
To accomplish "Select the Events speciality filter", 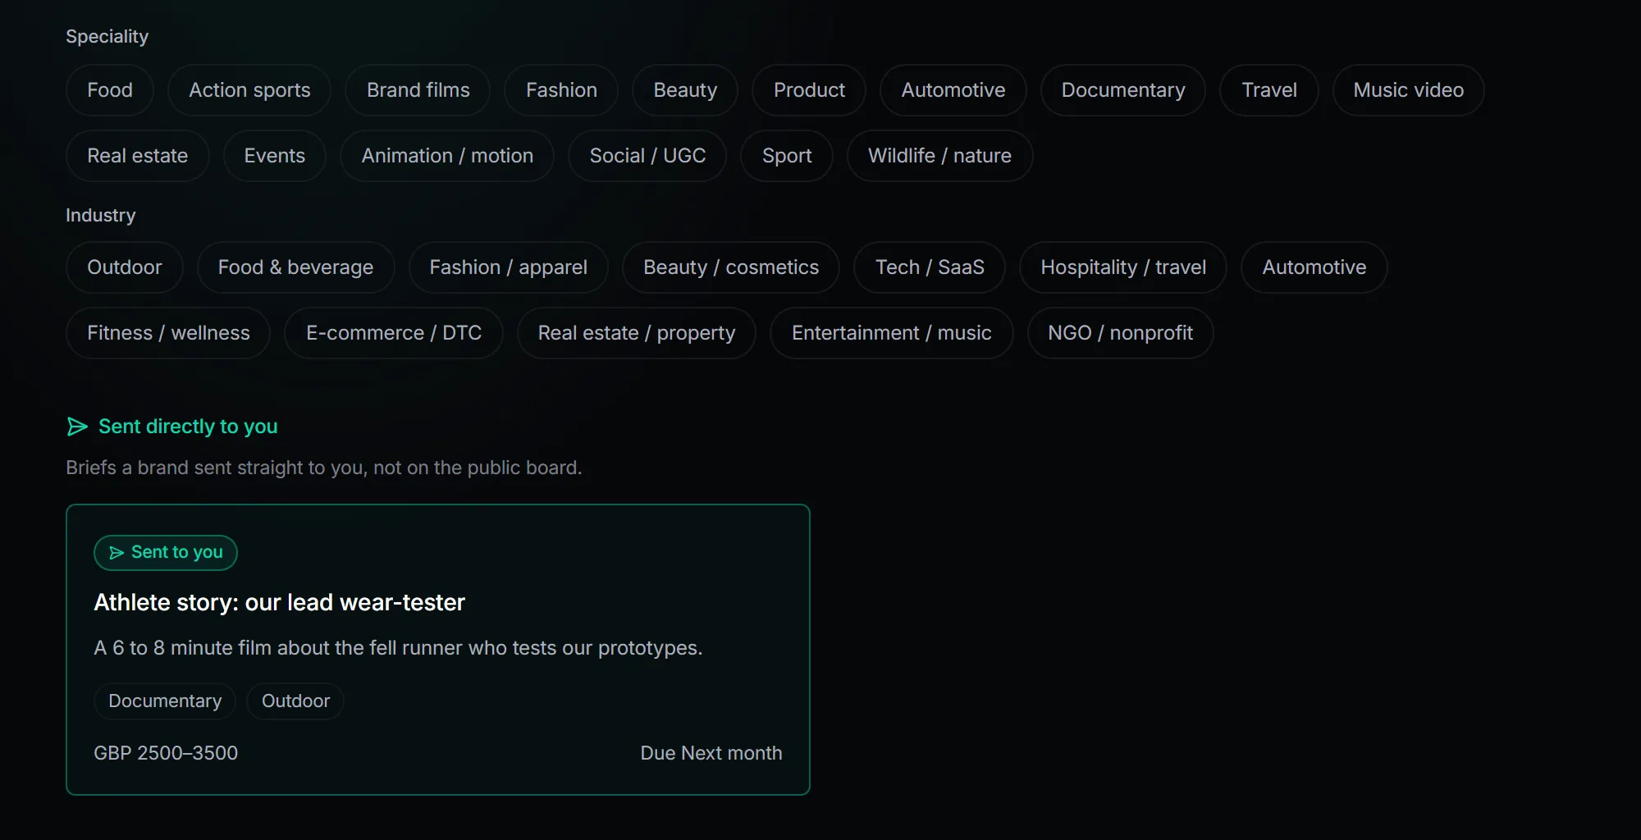I will [274, 156].
